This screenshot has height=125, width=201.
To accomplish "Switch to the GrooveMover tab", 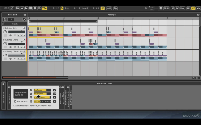I will point(60,99).
